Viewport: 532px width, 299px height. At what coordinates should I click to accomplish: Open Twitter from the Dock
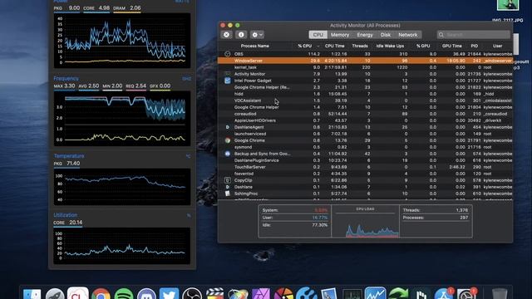(x=170, y=294)
